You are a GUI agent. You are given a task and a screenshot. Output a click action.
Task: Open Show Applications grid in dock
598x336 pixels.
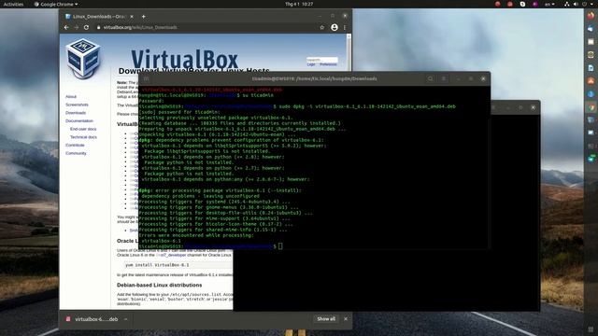pyautogui.click(x=591, y=329)
